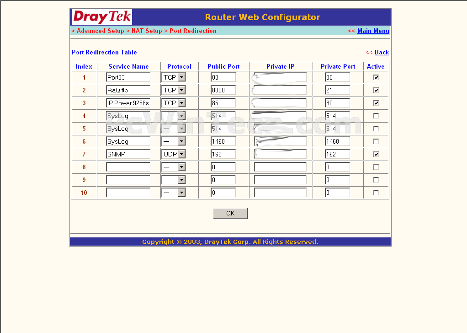467x333 pixels.
Task: Tick the Active checkbox in row 10
Action: 376,193
